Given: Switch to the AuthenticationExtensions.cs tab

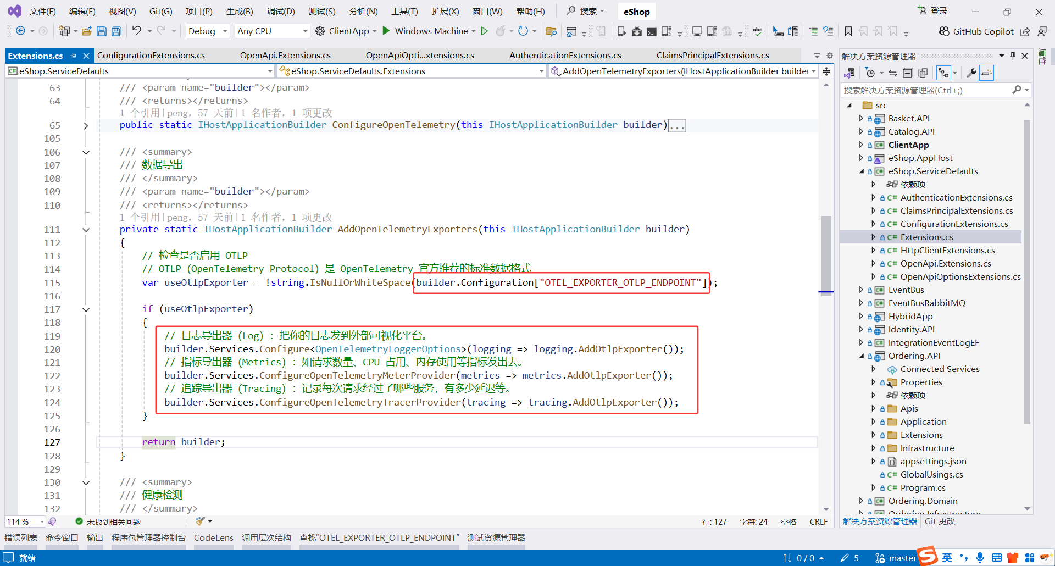Looking at the screenshot, I should [x=565, y=56].
